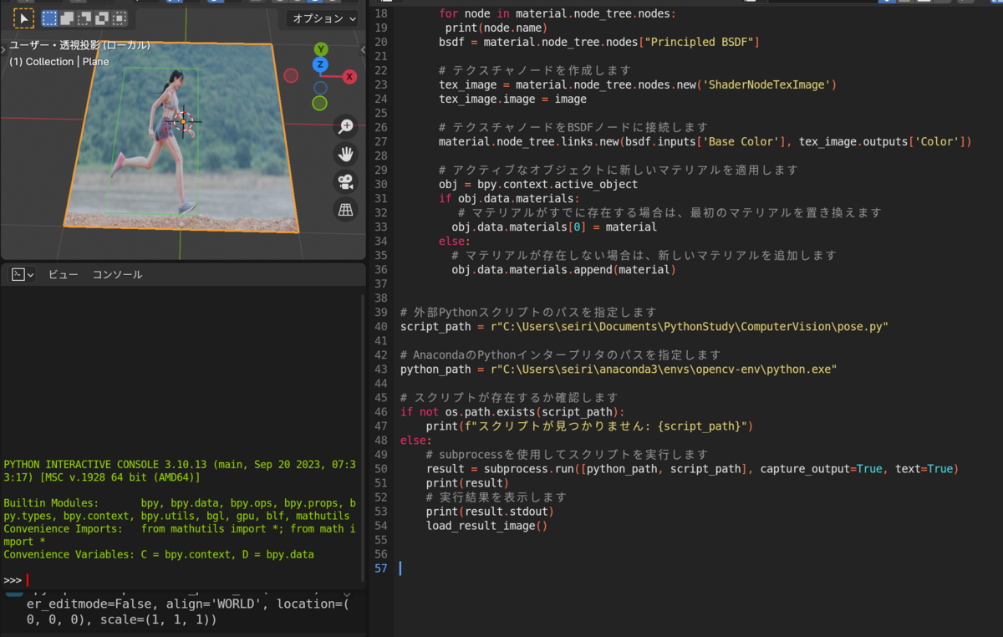1003x637 pixels.
Task: Click the 'if not os.path.exists(script_path):' line
Action: (x=512, y=411)
